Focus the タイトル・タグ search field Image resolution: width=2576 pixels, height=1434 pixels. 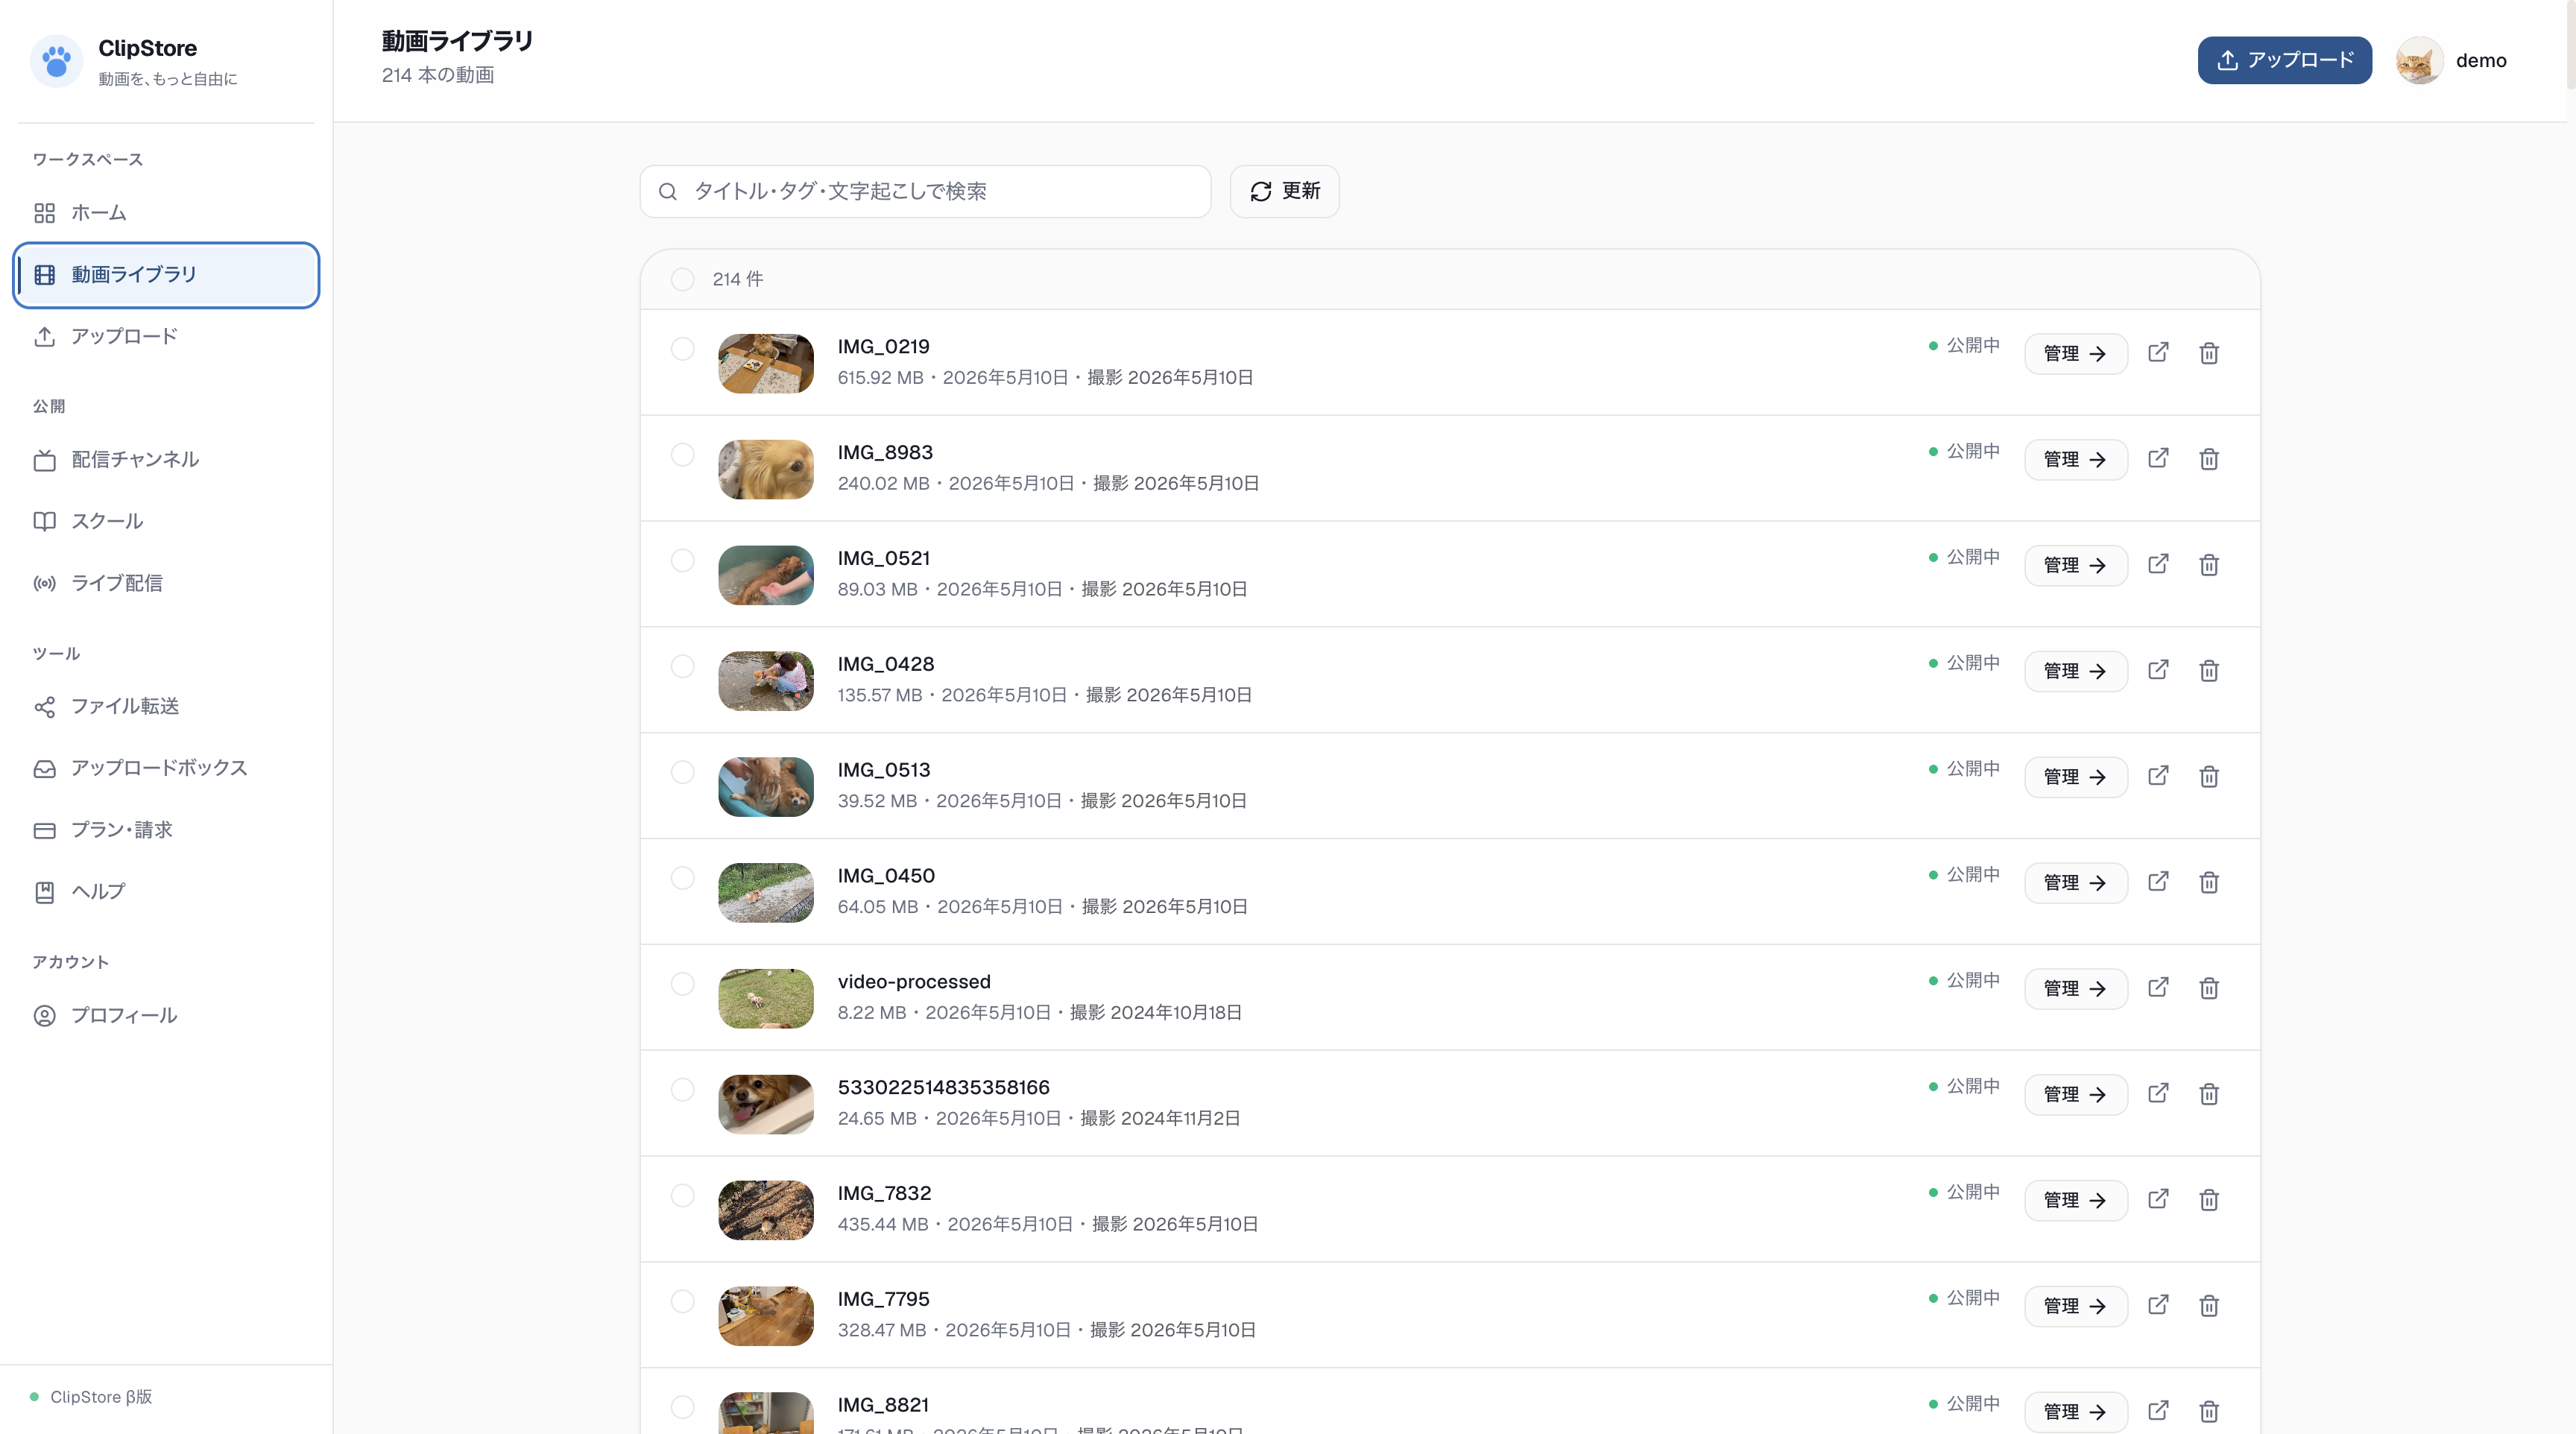pos(925,191)
